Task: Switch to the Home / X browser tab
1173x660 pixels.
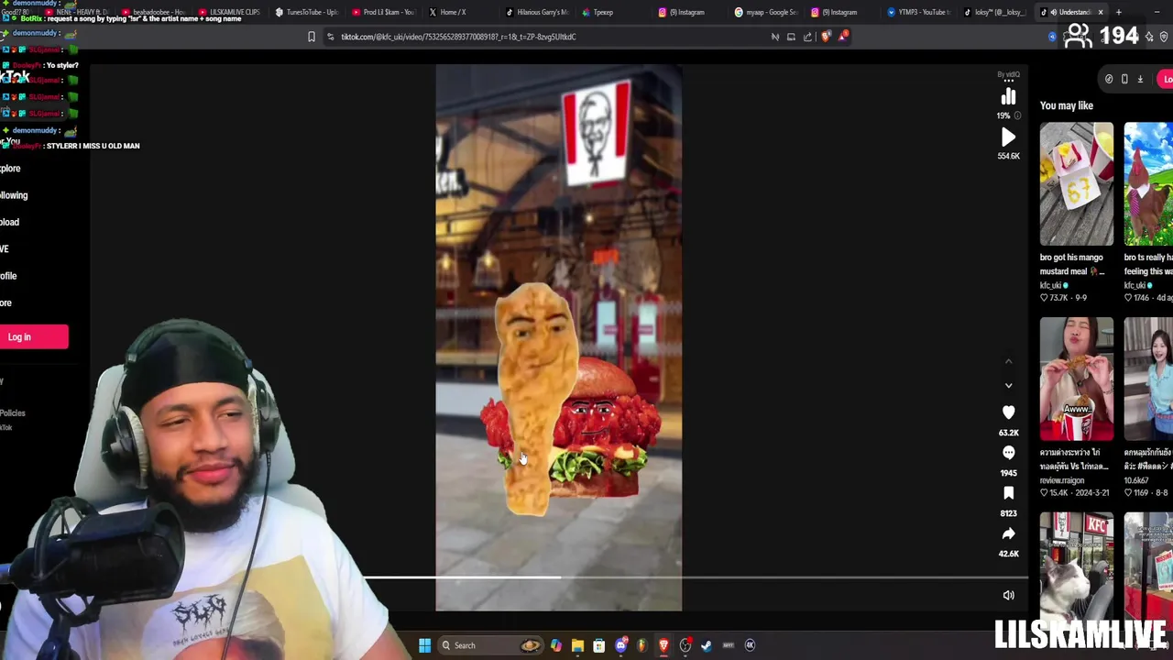Action: point(448,12)
